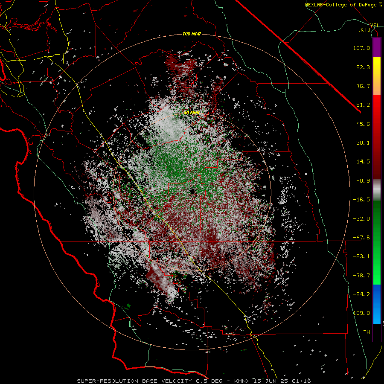The height and width of the screenshot is (384, 384).
Task: Click the VEL legend title
Action: pos(375,26)
